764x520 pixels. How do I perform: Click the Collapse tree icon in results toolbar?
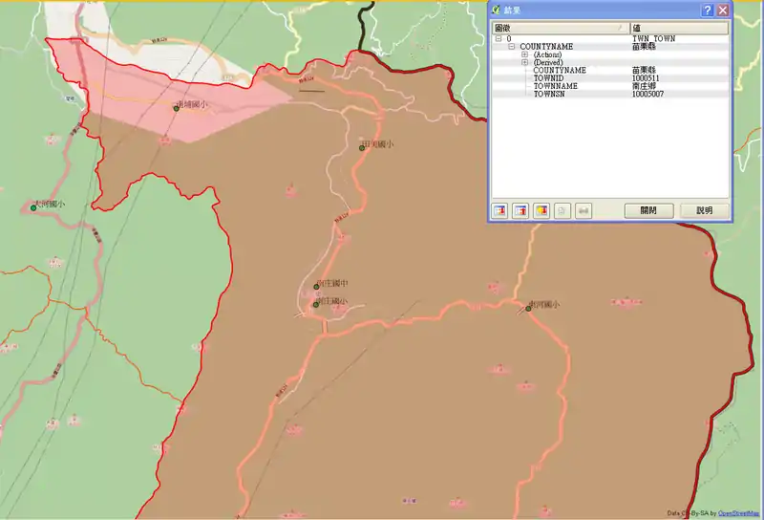(520, 210)
